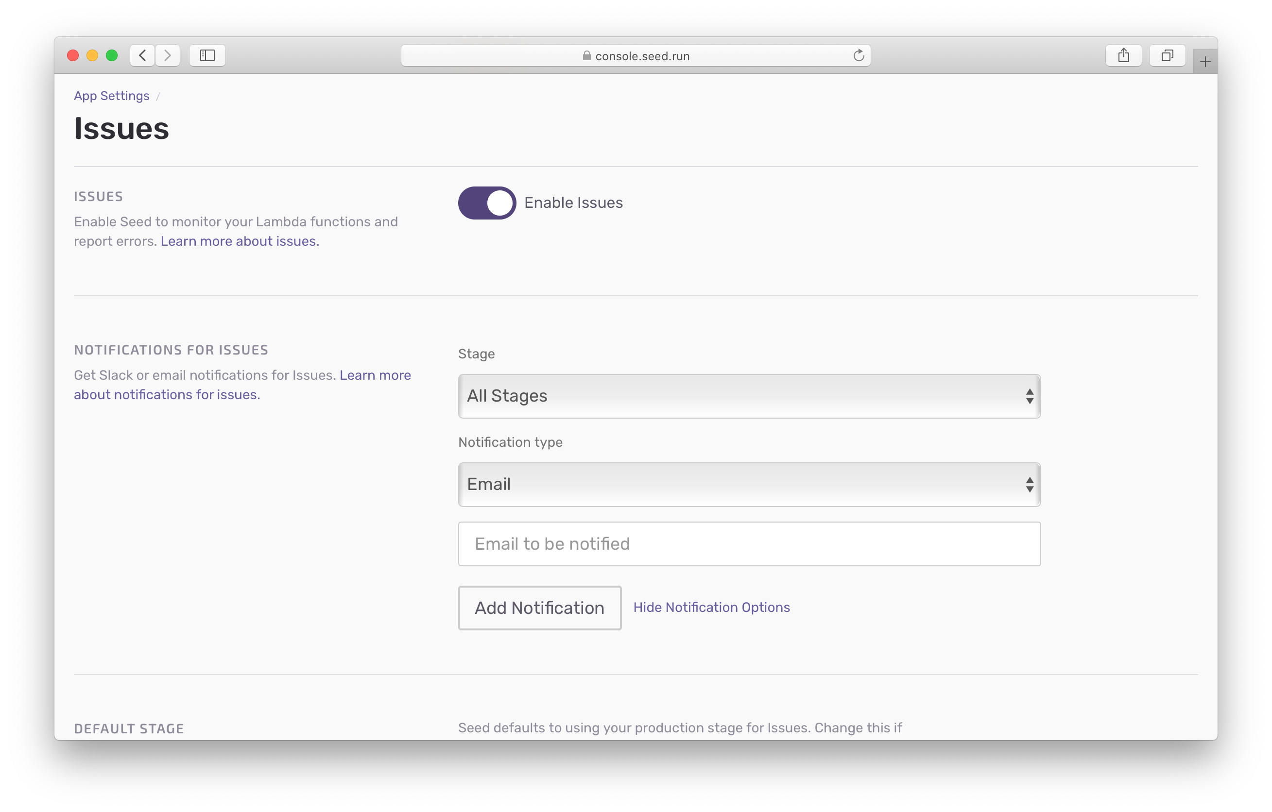Expand the Notification type dropdown

click(x=749, y=484)
